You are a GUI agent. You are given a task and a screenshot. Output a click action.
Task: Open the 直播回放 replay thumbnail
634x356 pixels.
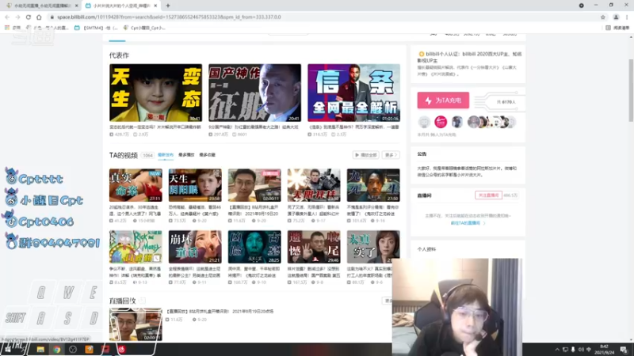pyautogui.click(x=136, y=324)
